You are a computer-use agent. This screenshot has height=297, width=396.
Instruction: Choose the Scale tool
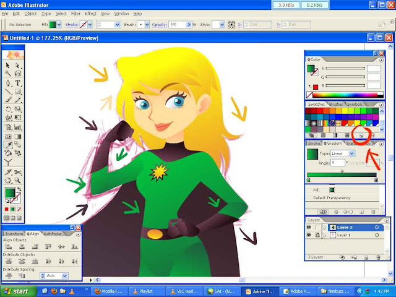[x=17, y=110]
